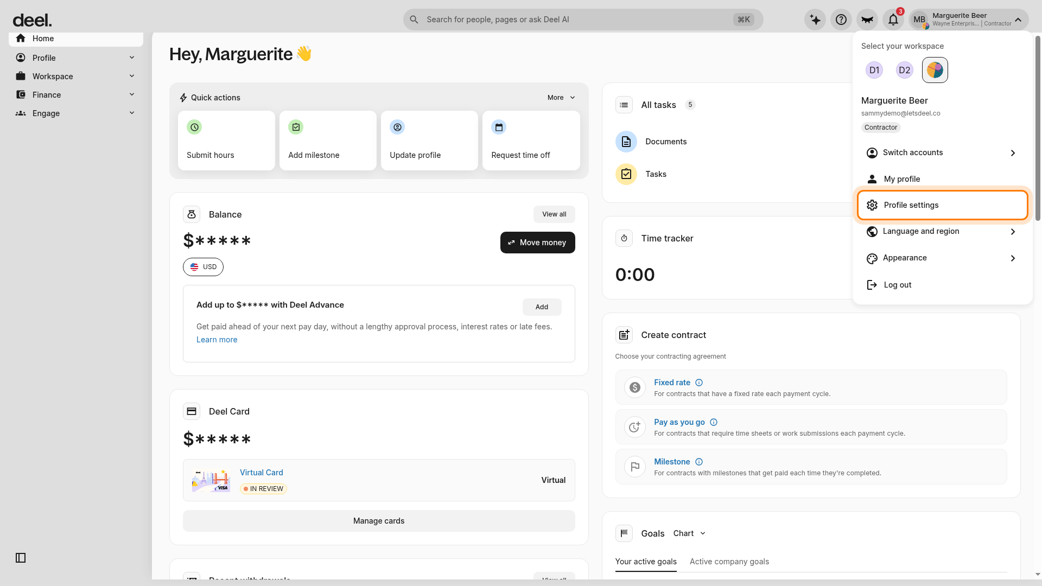
Task: Switch to Your active goals tab
Action: point(646,562)
